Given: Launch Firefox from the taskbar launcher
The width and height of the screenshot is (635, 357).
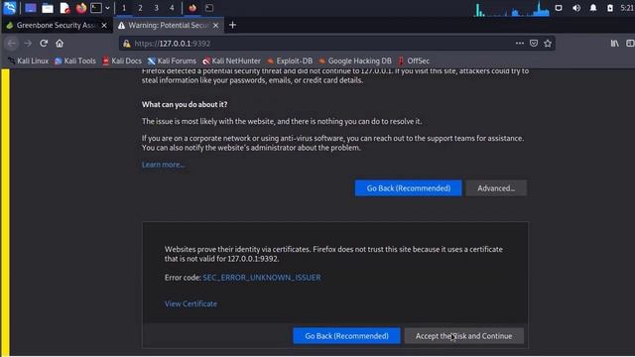Looking at the screenshot, I should tap(81, 8).
